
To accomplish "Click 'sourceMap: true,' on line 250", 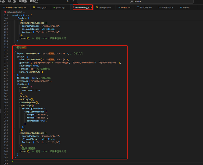I will 37,121.
